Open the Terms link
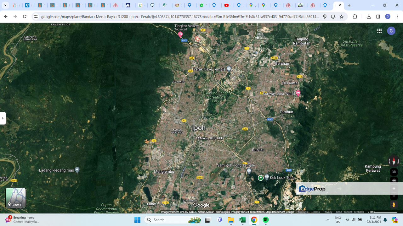 [x=316, y=212]
